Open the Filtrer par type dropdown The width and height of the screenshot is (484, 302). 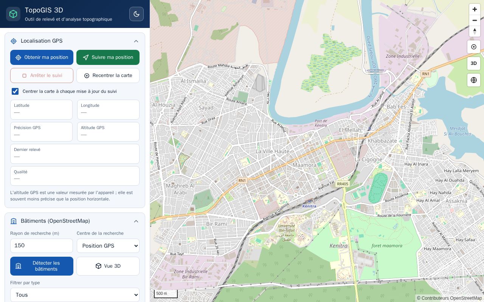pos(75,295)
